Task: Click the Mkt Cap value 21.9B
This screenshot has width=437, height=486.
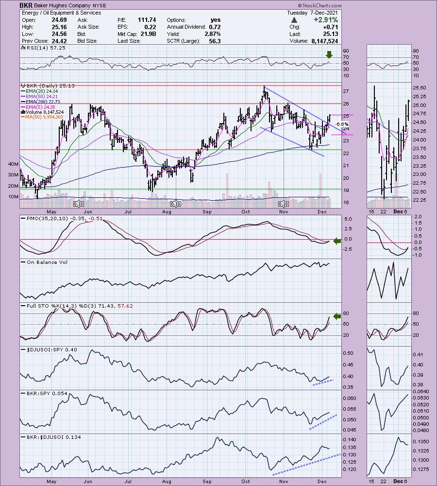Action: coord(148,34)
